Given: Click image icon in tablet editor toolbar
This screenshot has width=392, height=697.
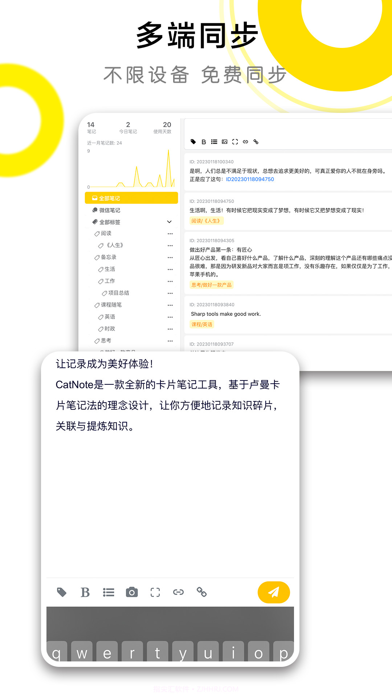Looking at the screenshot, I should point(225,142).
